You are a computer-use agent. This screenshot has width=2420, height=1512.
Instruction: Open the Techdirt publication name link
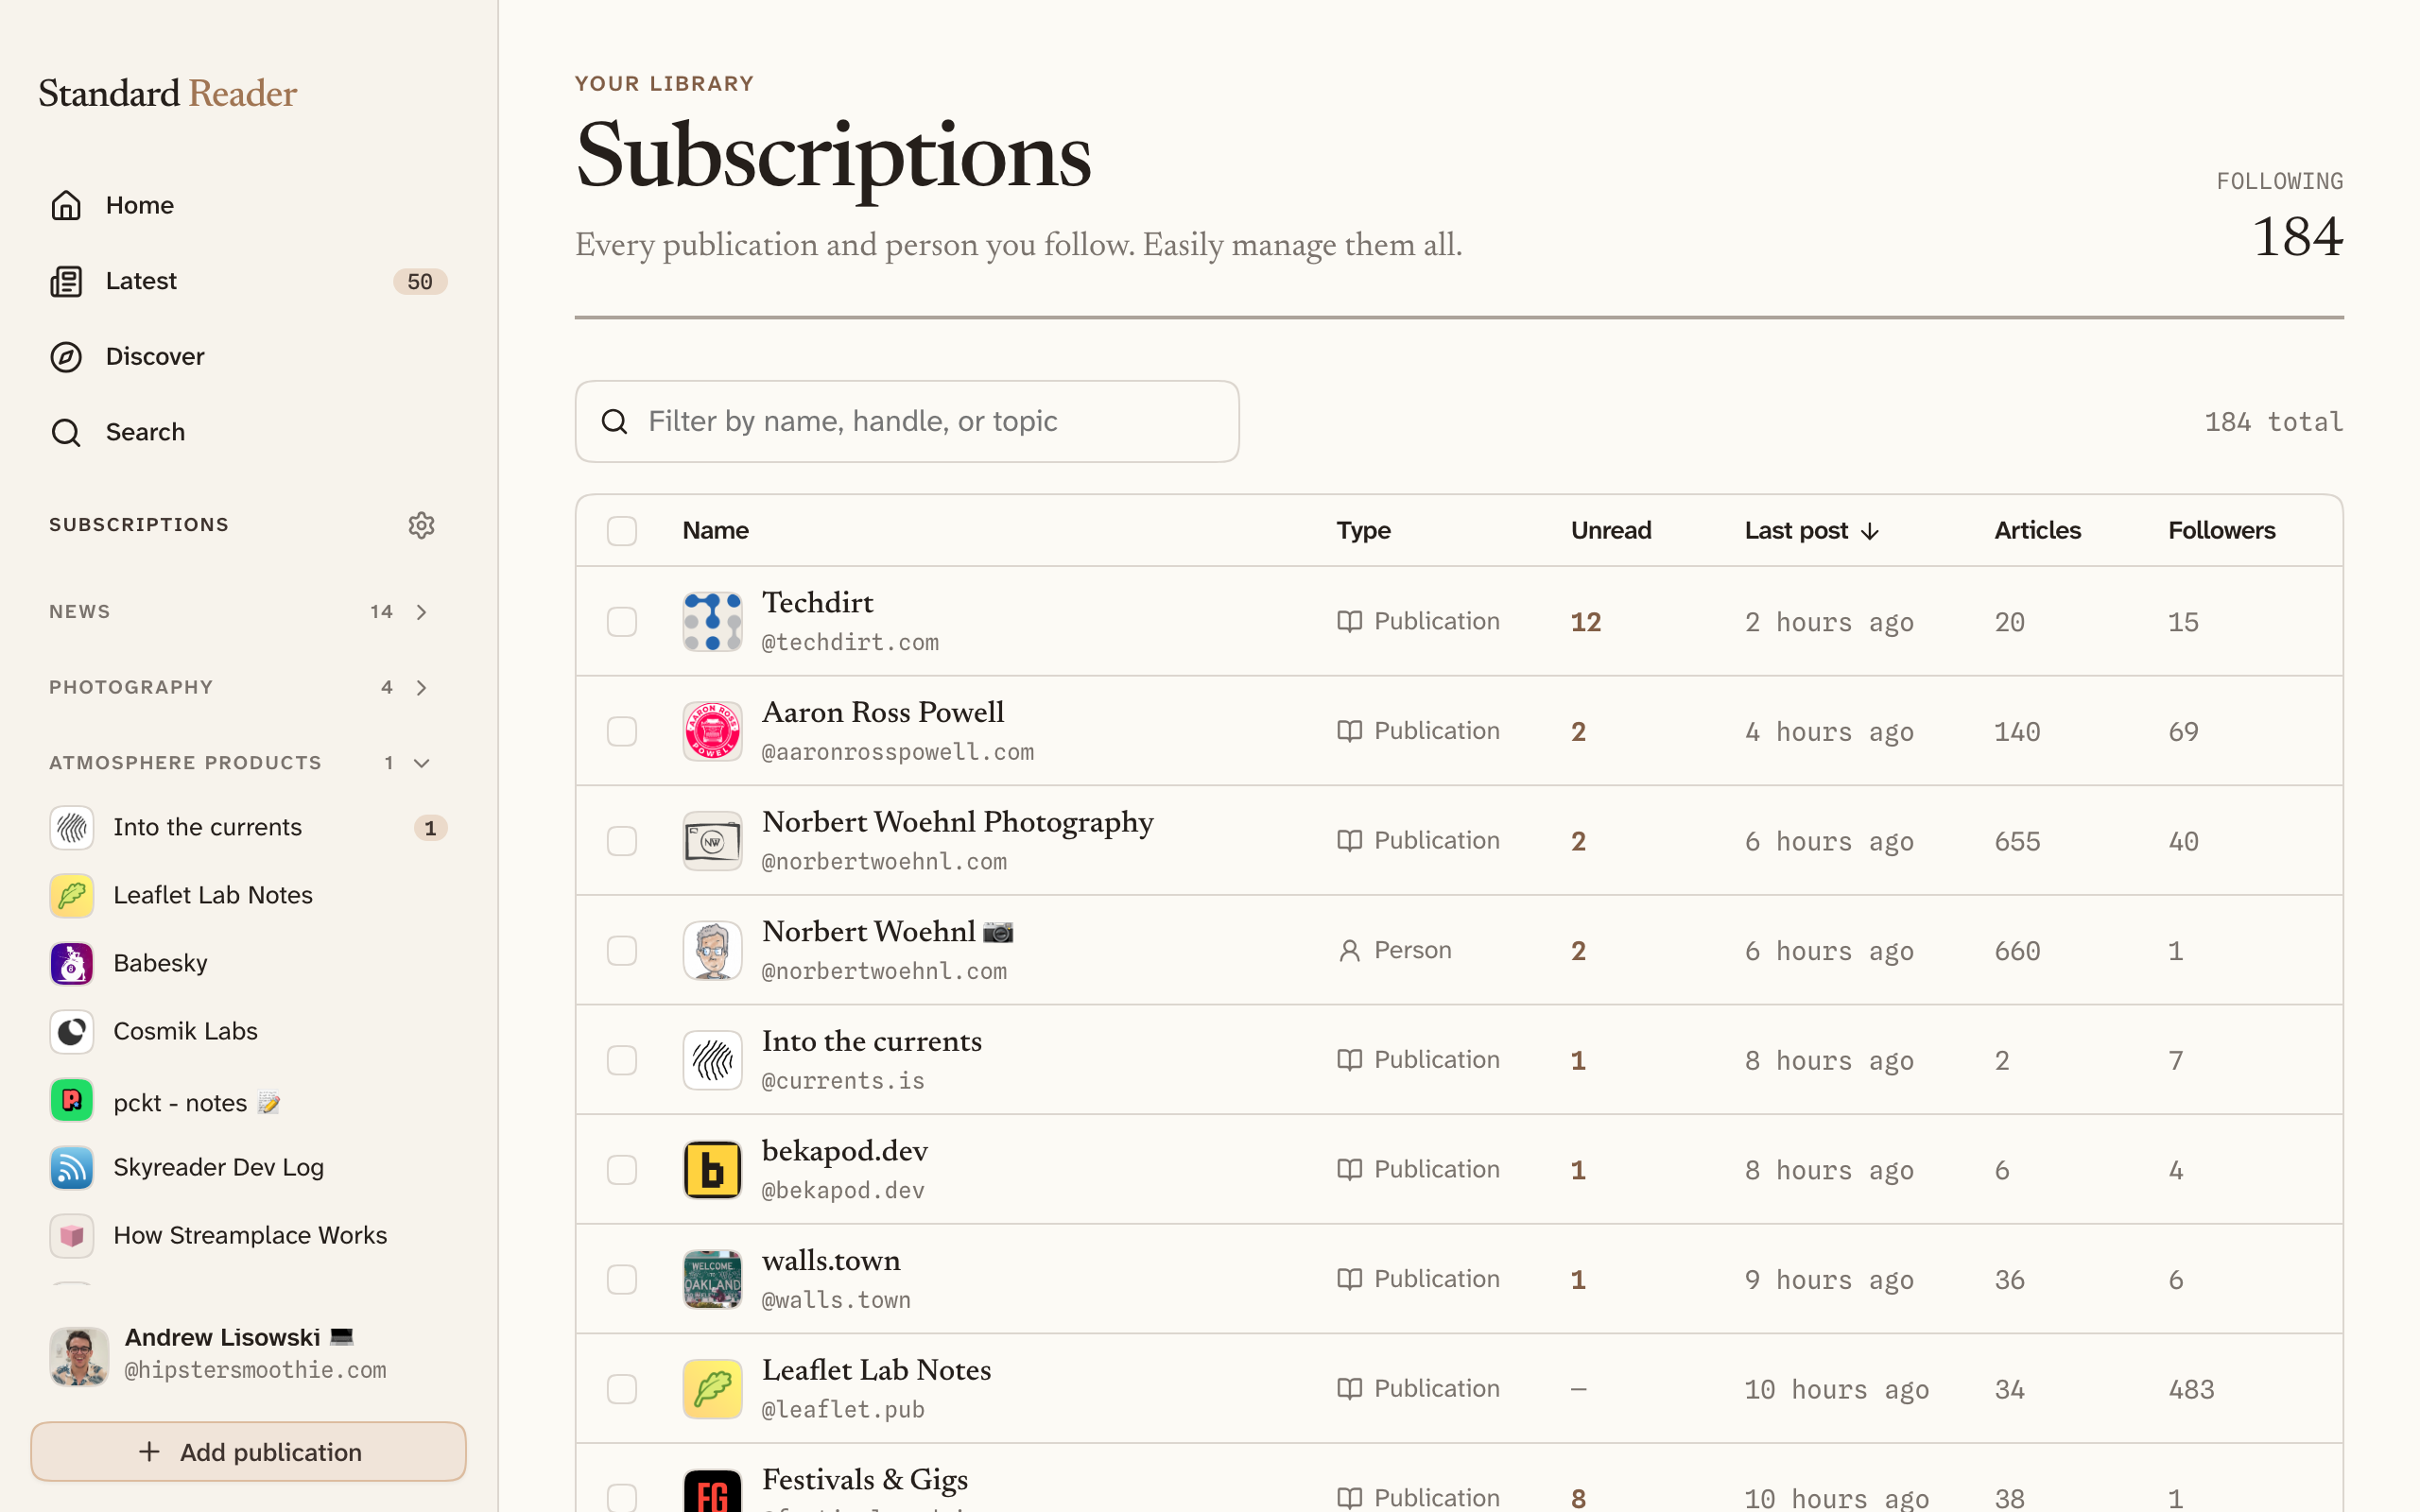click(x=818, y=603)
